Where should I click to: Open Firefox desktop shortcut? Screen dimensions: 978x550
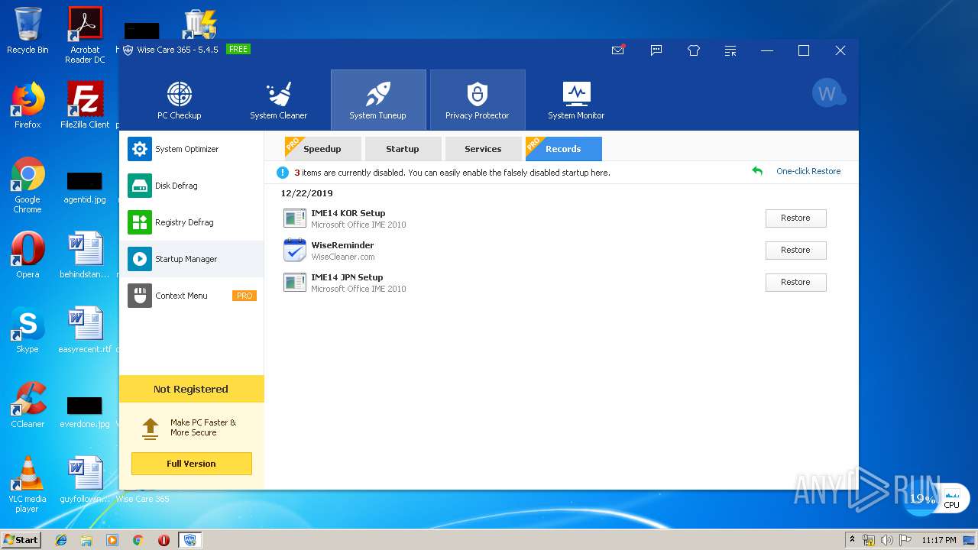pos(28,105)
